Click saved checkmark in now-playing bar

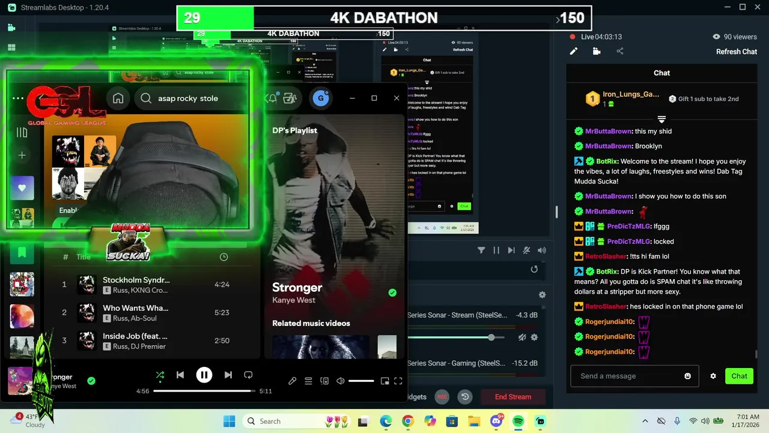(91, 381)
